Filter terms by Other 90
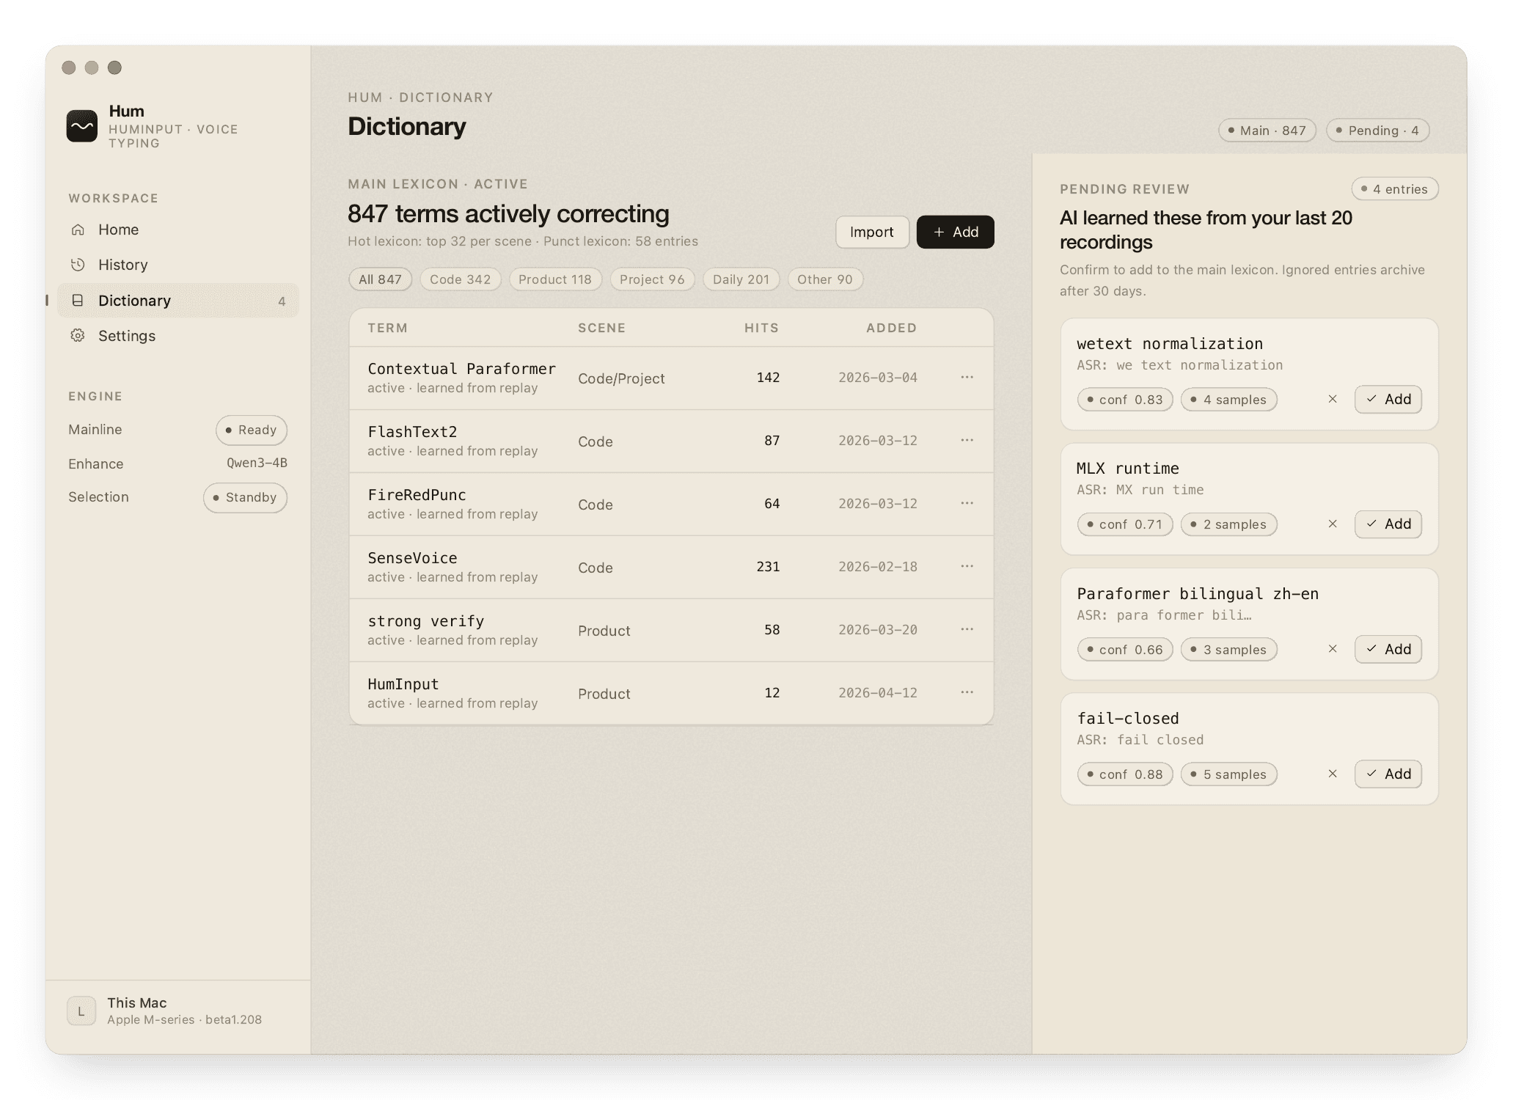This screenshot has width=1513, height=1100. click(x=825, y=279)
